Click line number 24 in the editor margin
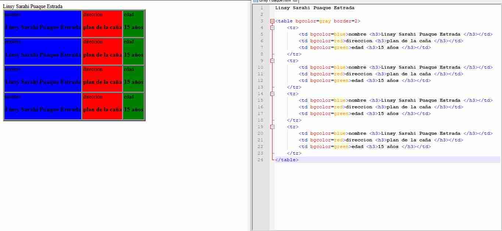The height and width of the screenshot is (231, 502). [260, 160]
